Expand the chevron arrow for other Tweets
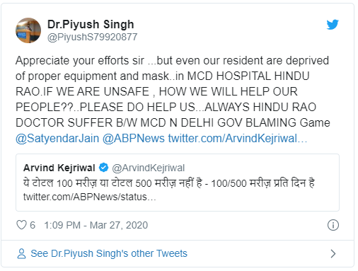Image resolution: width=358 pixels, height=271 pixels. point(333,254)
